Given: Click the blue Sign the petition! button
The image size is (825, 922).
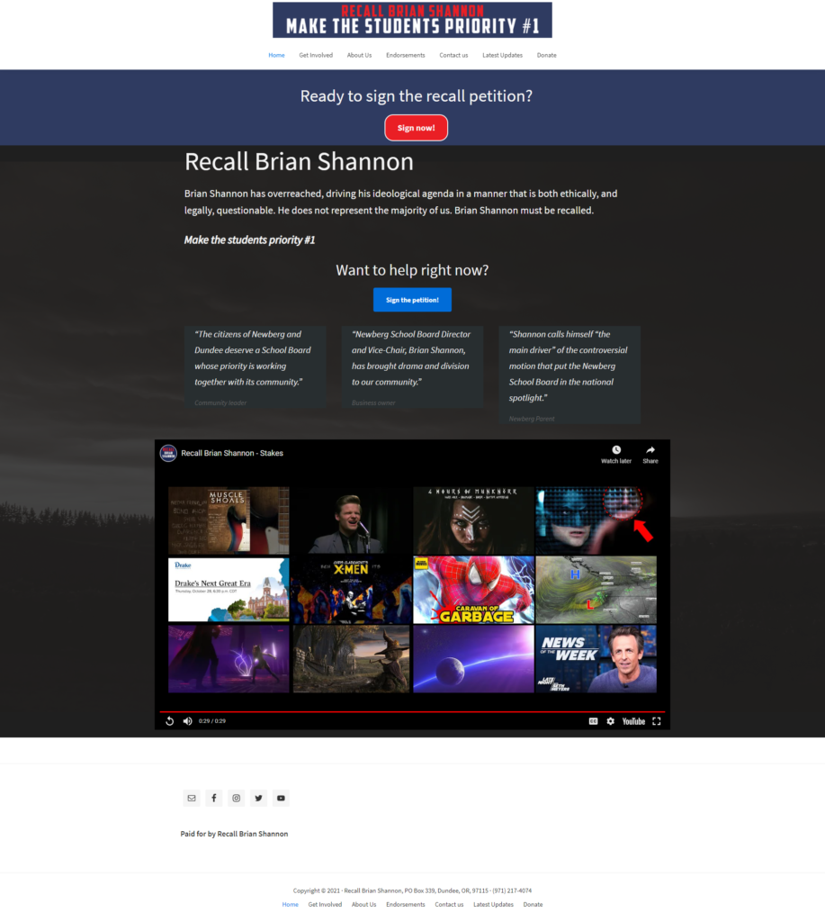Looking at the screenshot, I should click(x=412, y=300).
